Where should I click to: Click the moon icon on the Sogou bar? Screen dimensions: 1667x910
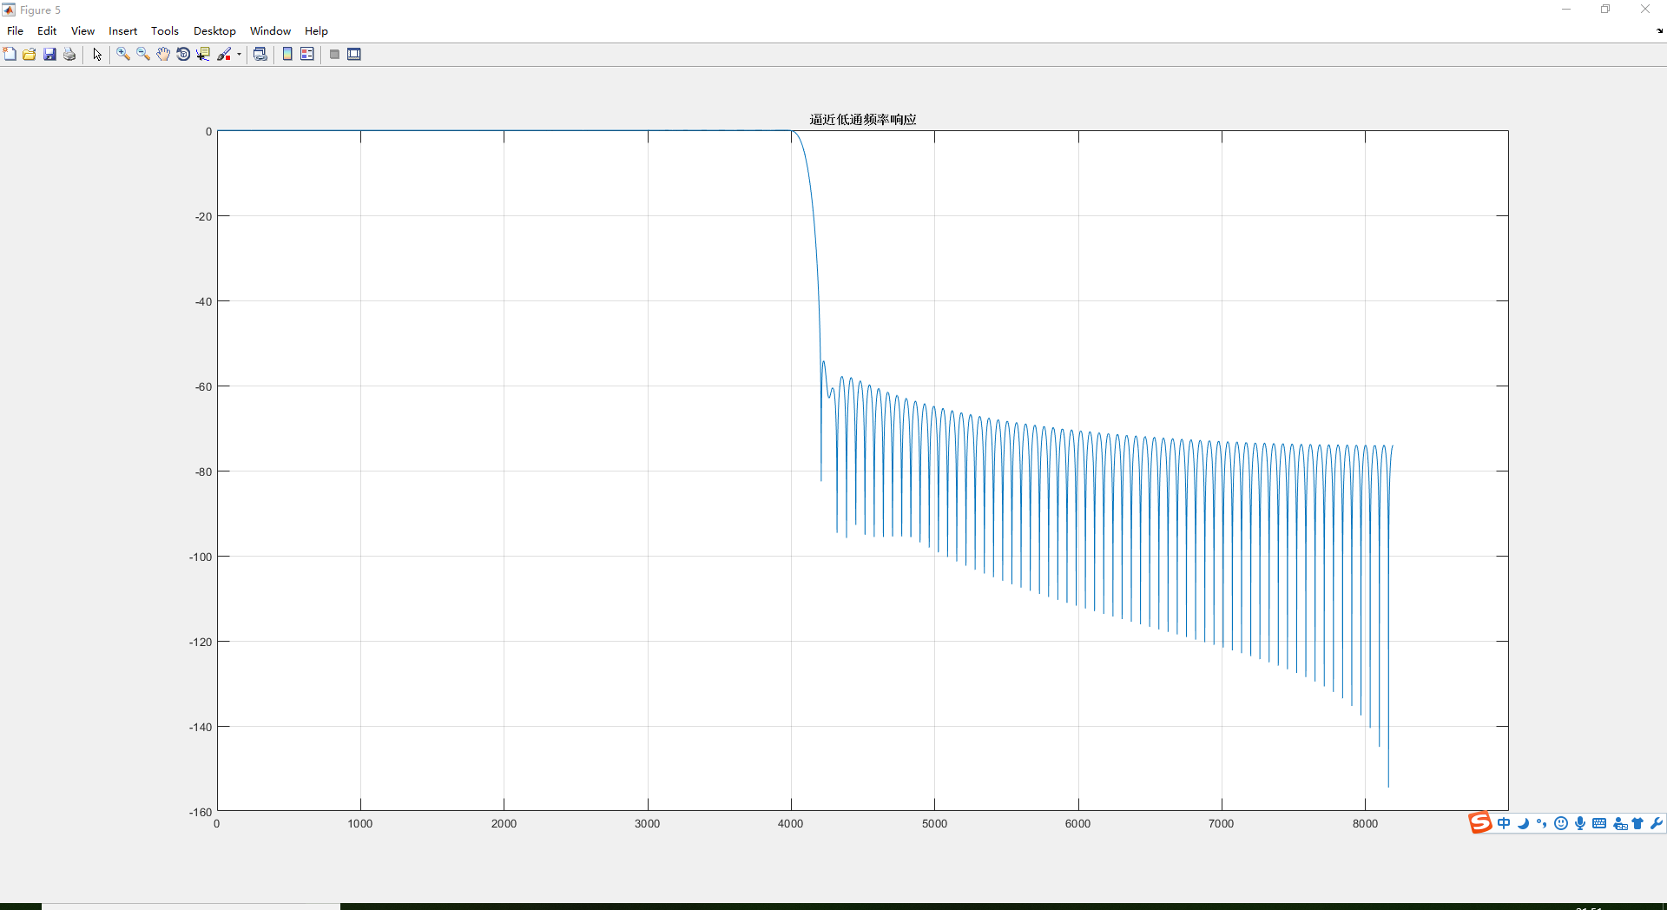(1523, 823)
